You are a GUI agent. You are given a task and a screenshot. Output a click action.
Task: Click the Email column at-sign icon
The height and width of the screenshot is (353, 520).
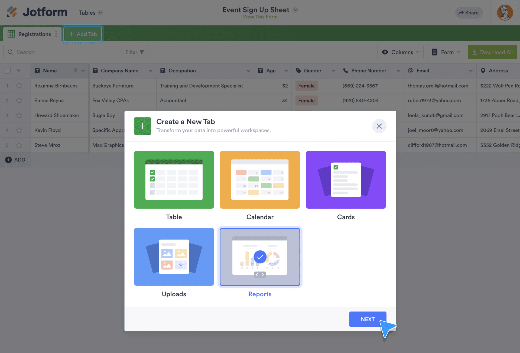tap(411, 70)
